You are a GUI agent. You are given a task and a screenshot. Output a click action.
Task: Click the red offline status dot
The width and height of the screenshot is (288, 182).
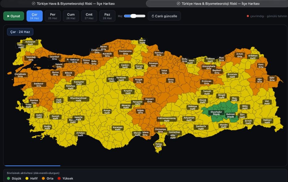[x=248, y=16]
